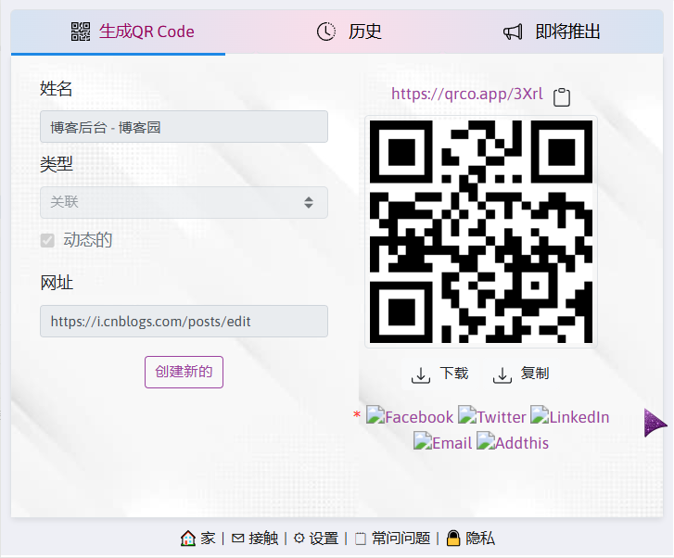Open the 类型 dropdown showing 关联
This screenshot has height=558, width=674.
click(184, 202)
